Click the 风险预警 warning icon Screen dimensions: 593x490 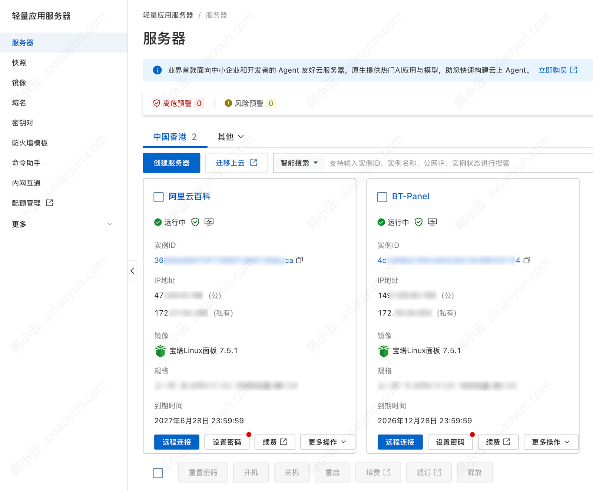pos(228,103)
